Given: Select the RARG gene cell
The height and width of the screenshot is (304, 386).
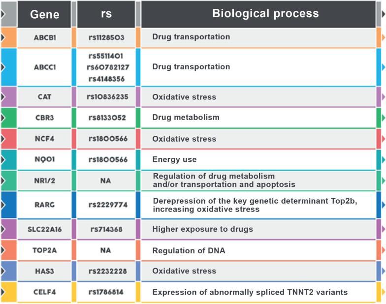Looking at the screenshot, I should click(44, 205).
